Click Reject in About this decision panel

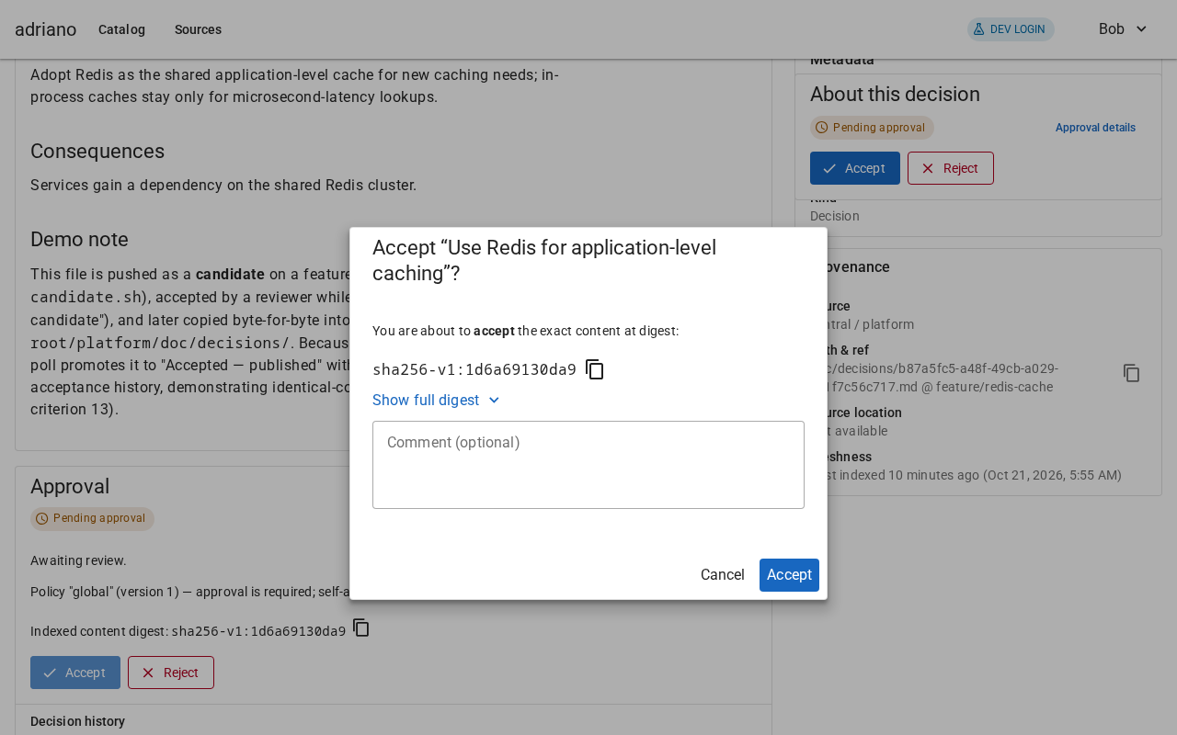coord(951,168)
